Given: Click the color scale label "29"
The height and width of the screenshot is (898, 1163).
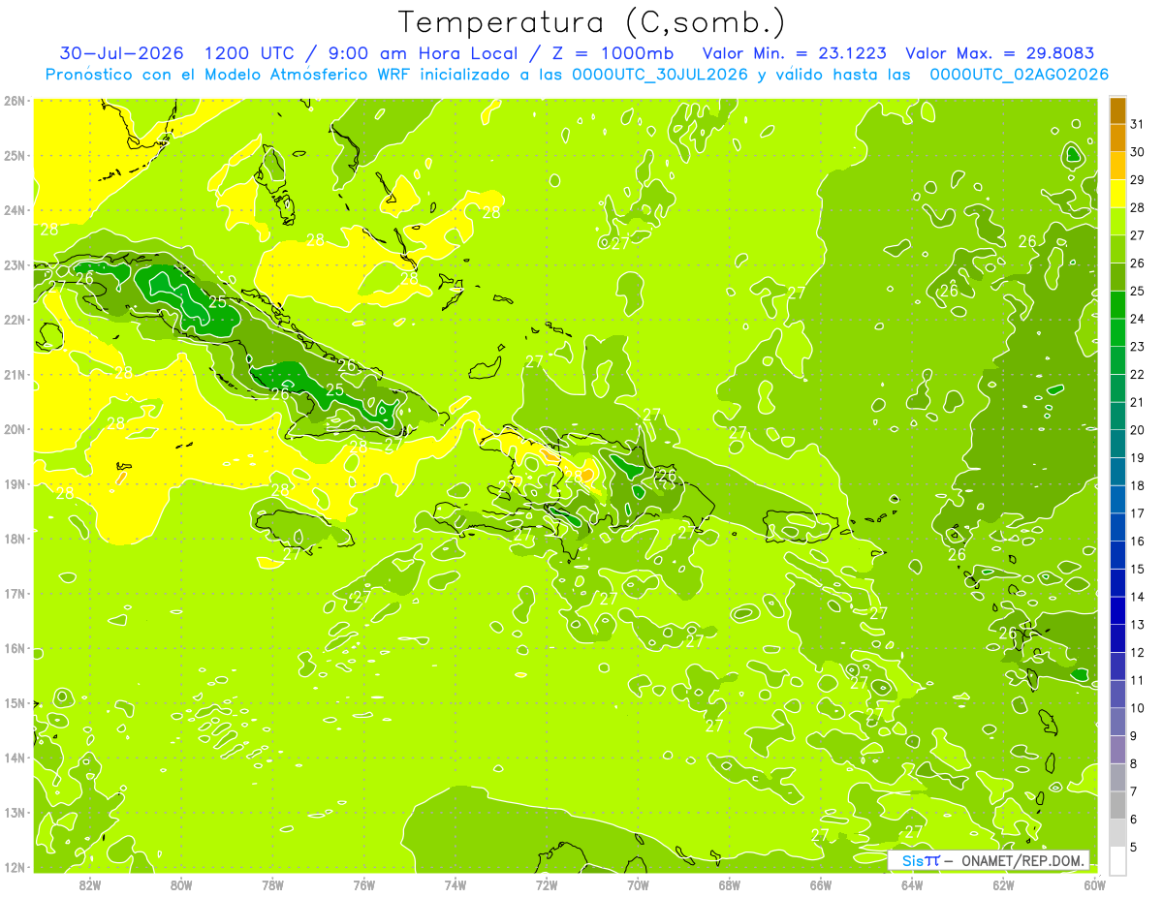Looking at the screenshot, I should tap(1138, 180).
